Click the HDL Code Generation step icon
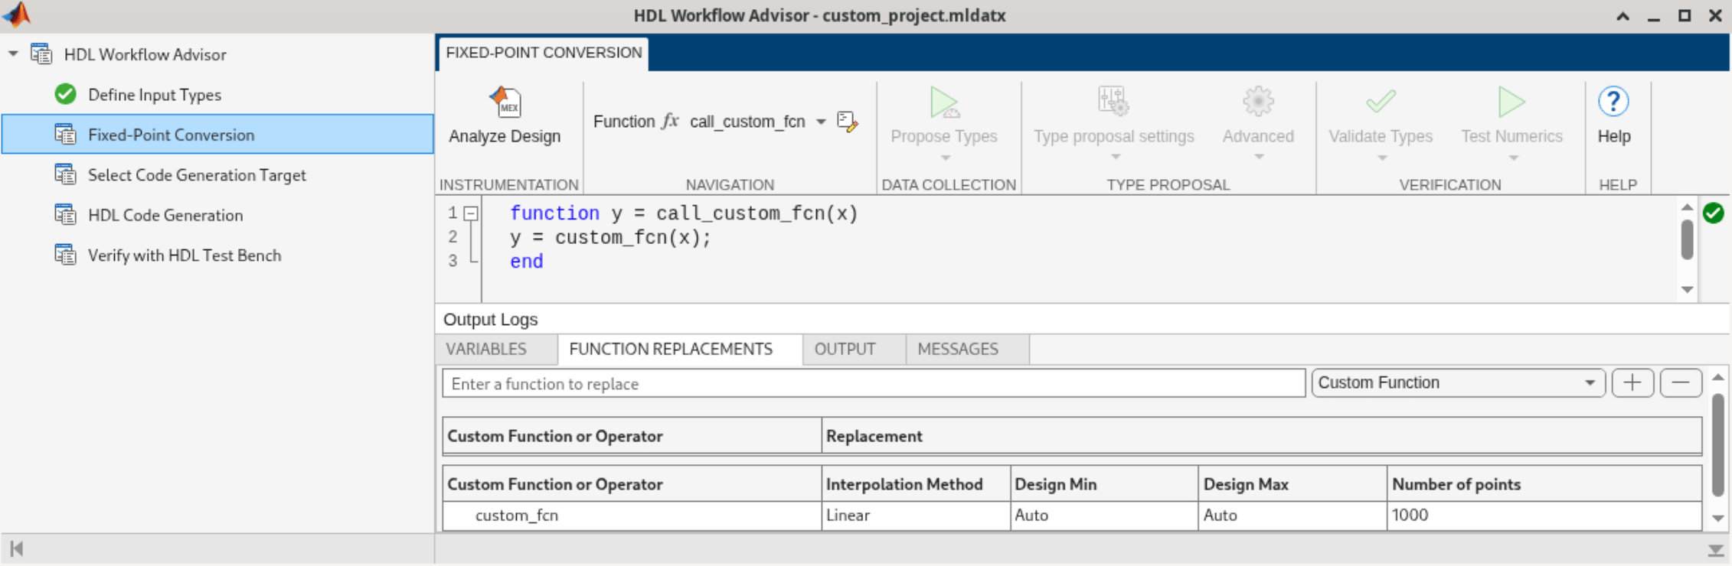Image resolution: width=1732 pixels, height=566 pixels. 66,215
